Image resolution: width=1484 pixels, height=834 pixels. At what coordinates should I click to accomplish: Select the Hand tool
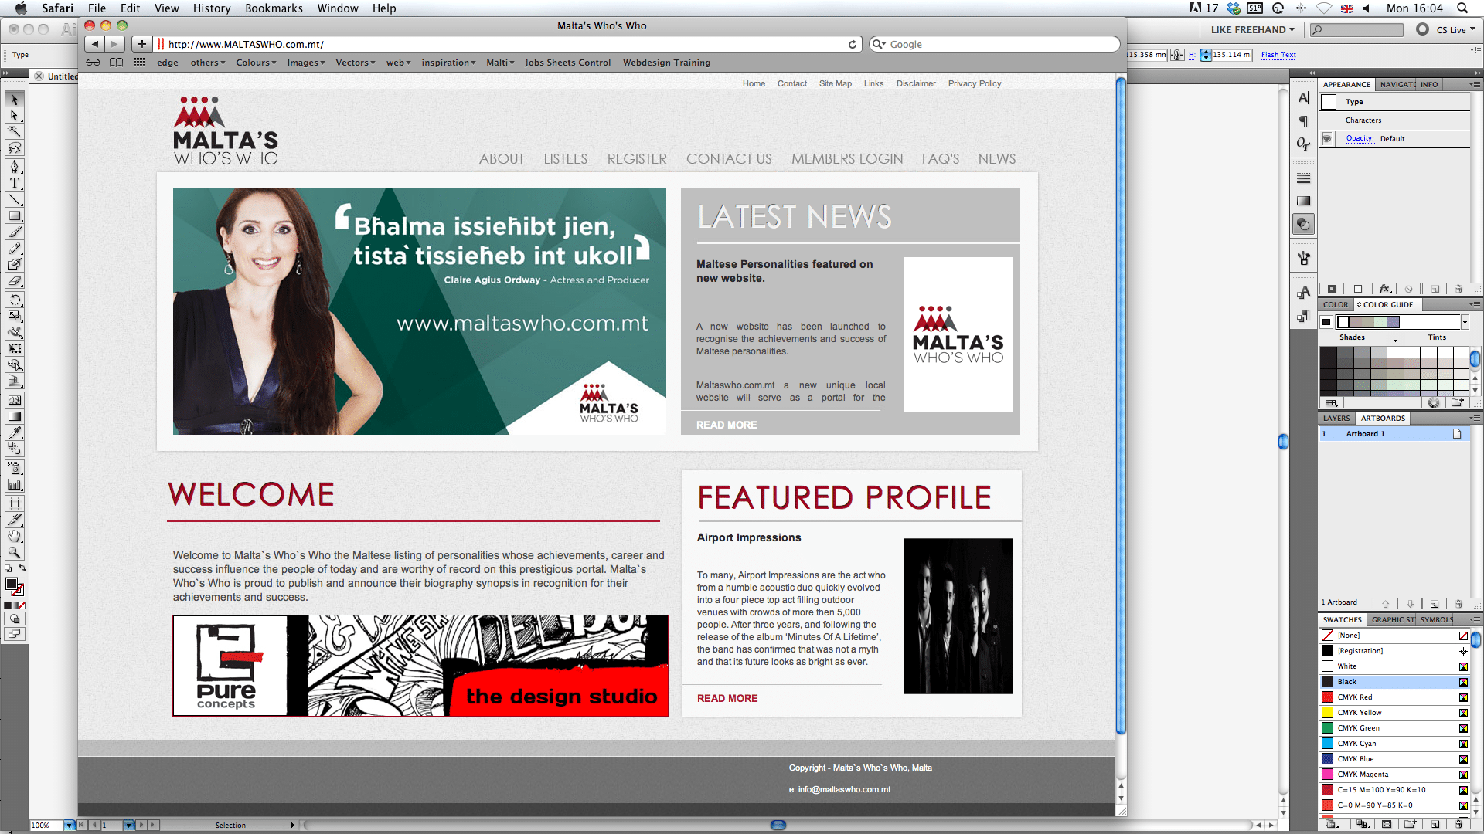coord(15,536)
